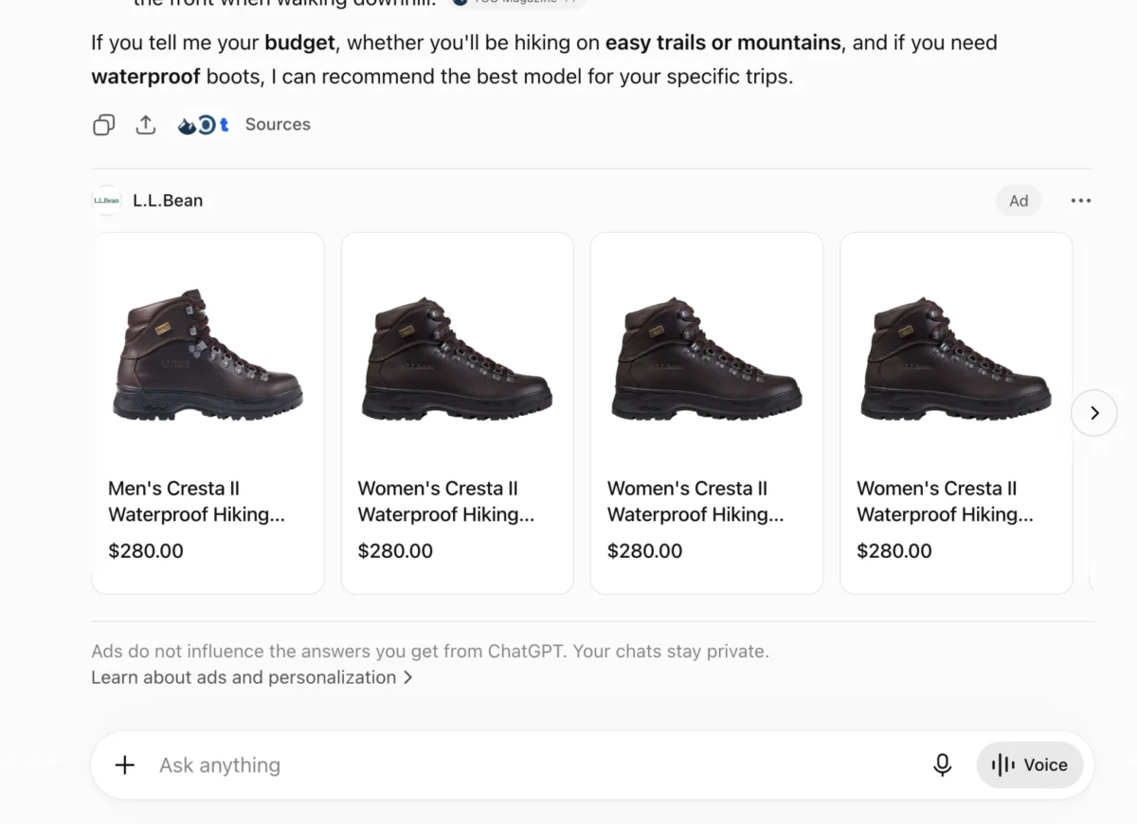Image resolution: width=1137 pixels, height=824 pixels.
Task: Open the L.L.Bean advertiser name
Action: coord(168,200)
